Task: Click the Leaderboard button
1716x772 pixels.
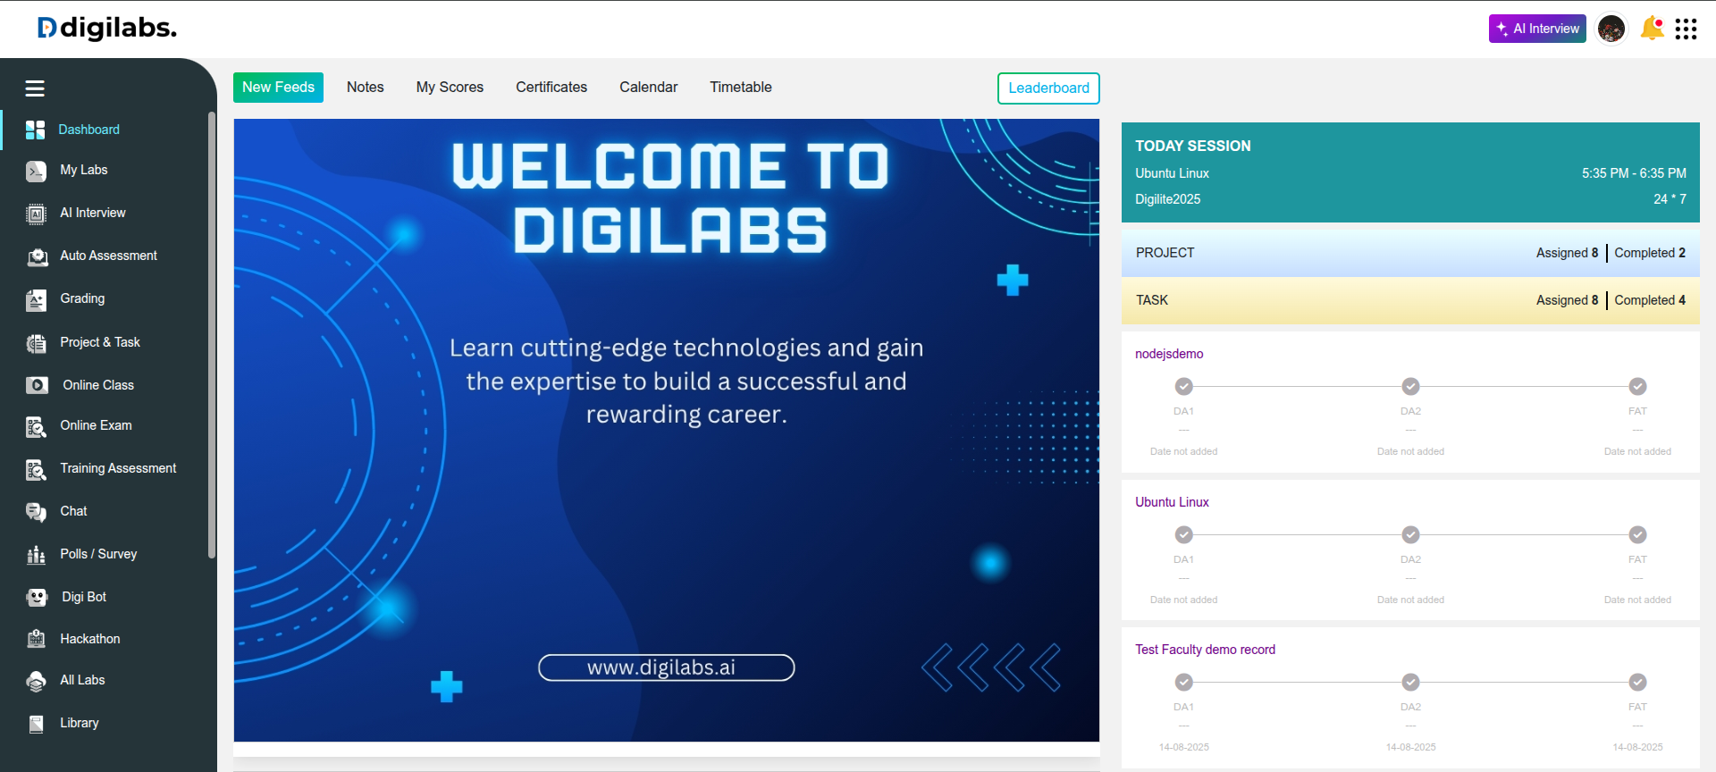Action: (x=1048, y=88)
